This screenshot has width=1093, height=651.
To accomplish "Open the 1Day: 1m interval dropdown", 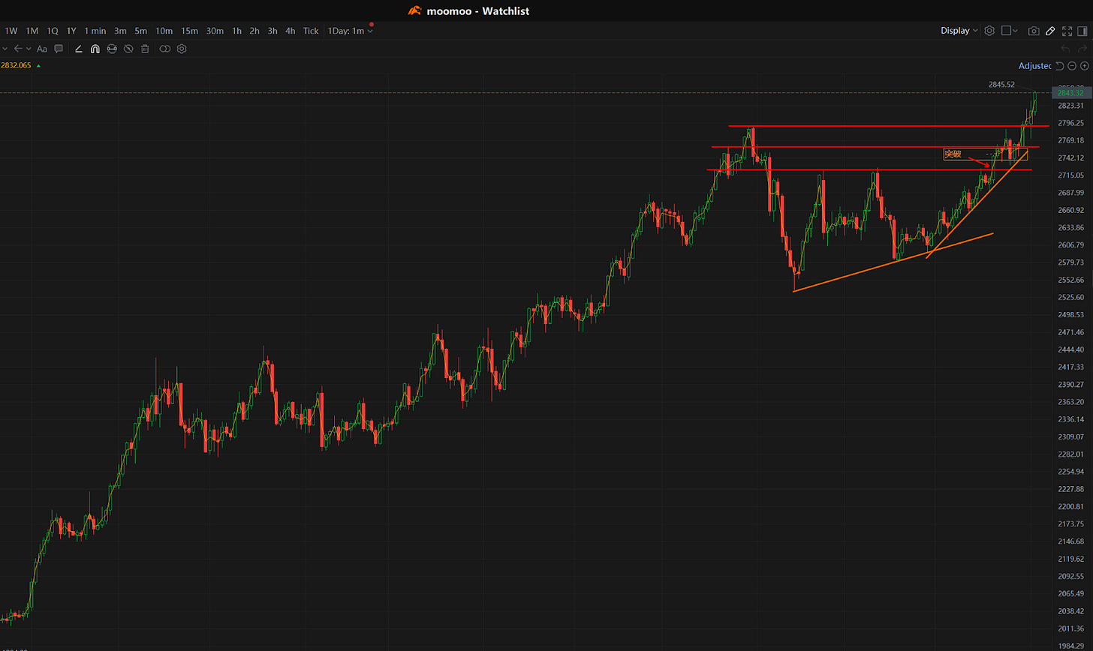I will [350, 31].
